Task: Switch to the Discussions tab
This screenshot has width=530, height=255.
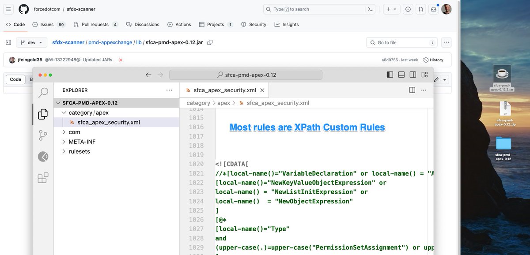Action: pyautogui.click(x=143, y=25)
